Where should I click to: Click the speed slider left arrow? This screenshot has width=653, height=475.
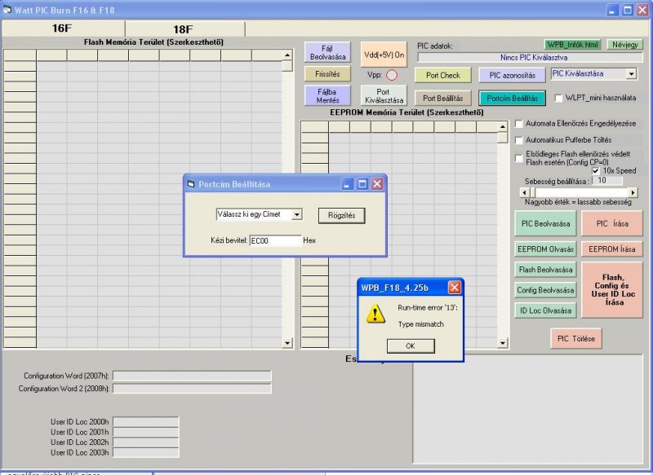(524, 192)
